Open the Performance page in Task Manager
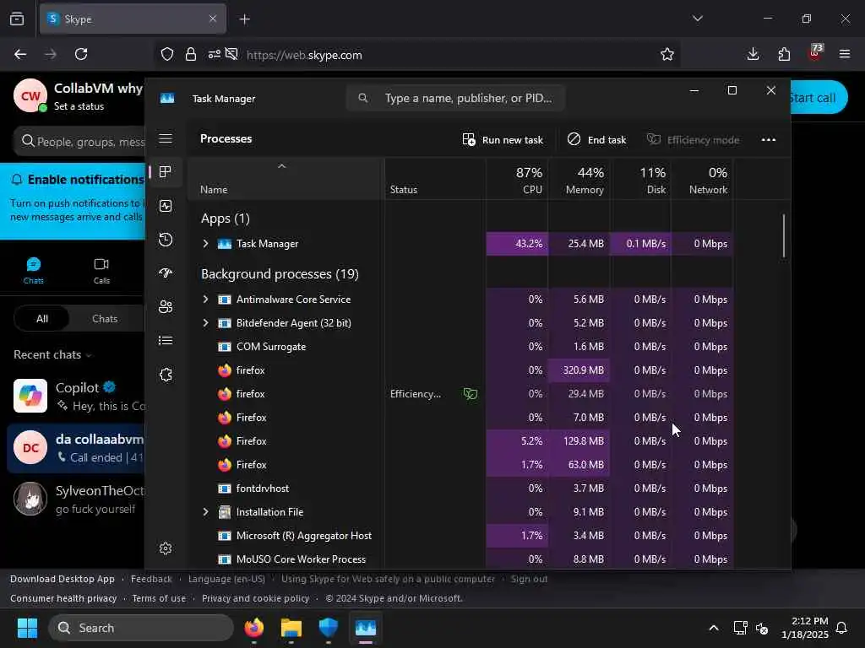Screen dimensions: 865x648 166,206
